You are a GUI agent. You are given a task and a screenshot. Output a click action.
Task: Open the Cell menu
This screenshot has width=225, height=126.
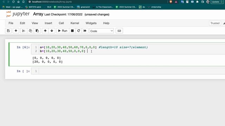point(61,23)
